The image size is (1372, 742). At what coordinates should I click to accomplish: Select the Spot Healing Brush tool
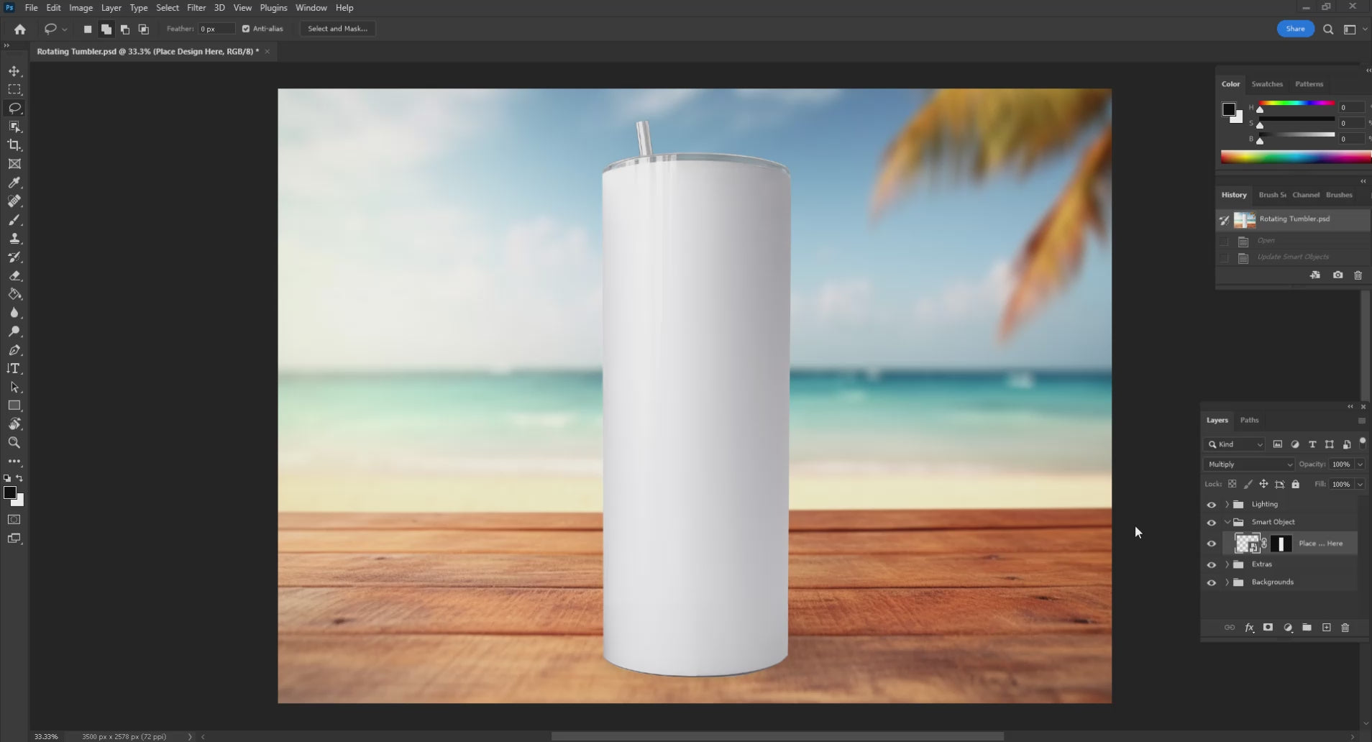(x=14, y=201)
